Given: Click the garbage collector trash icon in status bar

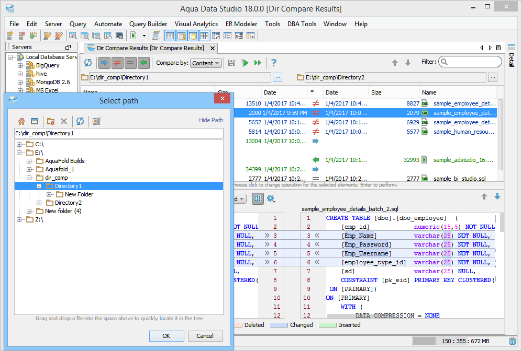Looking at the screenshot, I should coord(513,341).
